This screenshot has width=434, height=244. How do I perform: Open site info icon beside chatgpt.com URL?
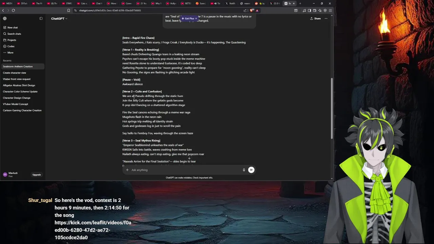pyautogui.click(x=75, y=10)
